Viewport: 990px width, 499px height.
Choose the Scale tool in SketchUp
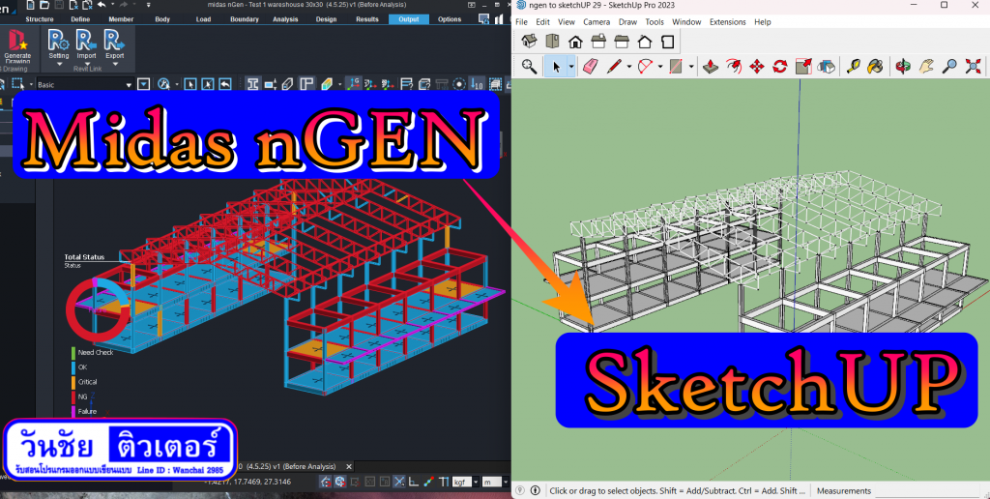[x=803, y=66]
